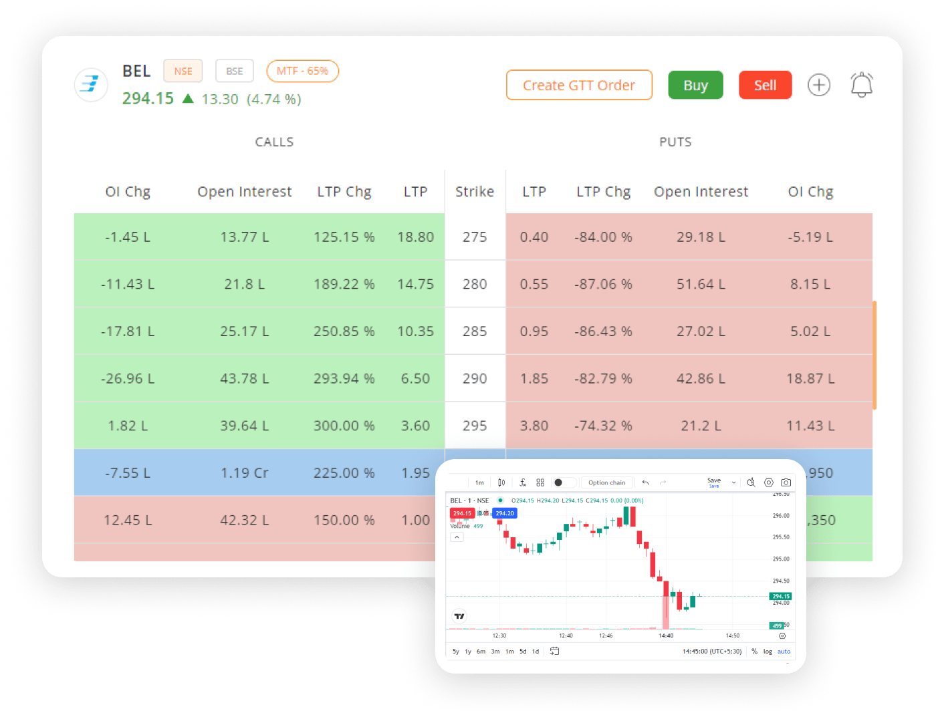
Task: Click the TradingView logo on chart
Action: tap(459, 616)
